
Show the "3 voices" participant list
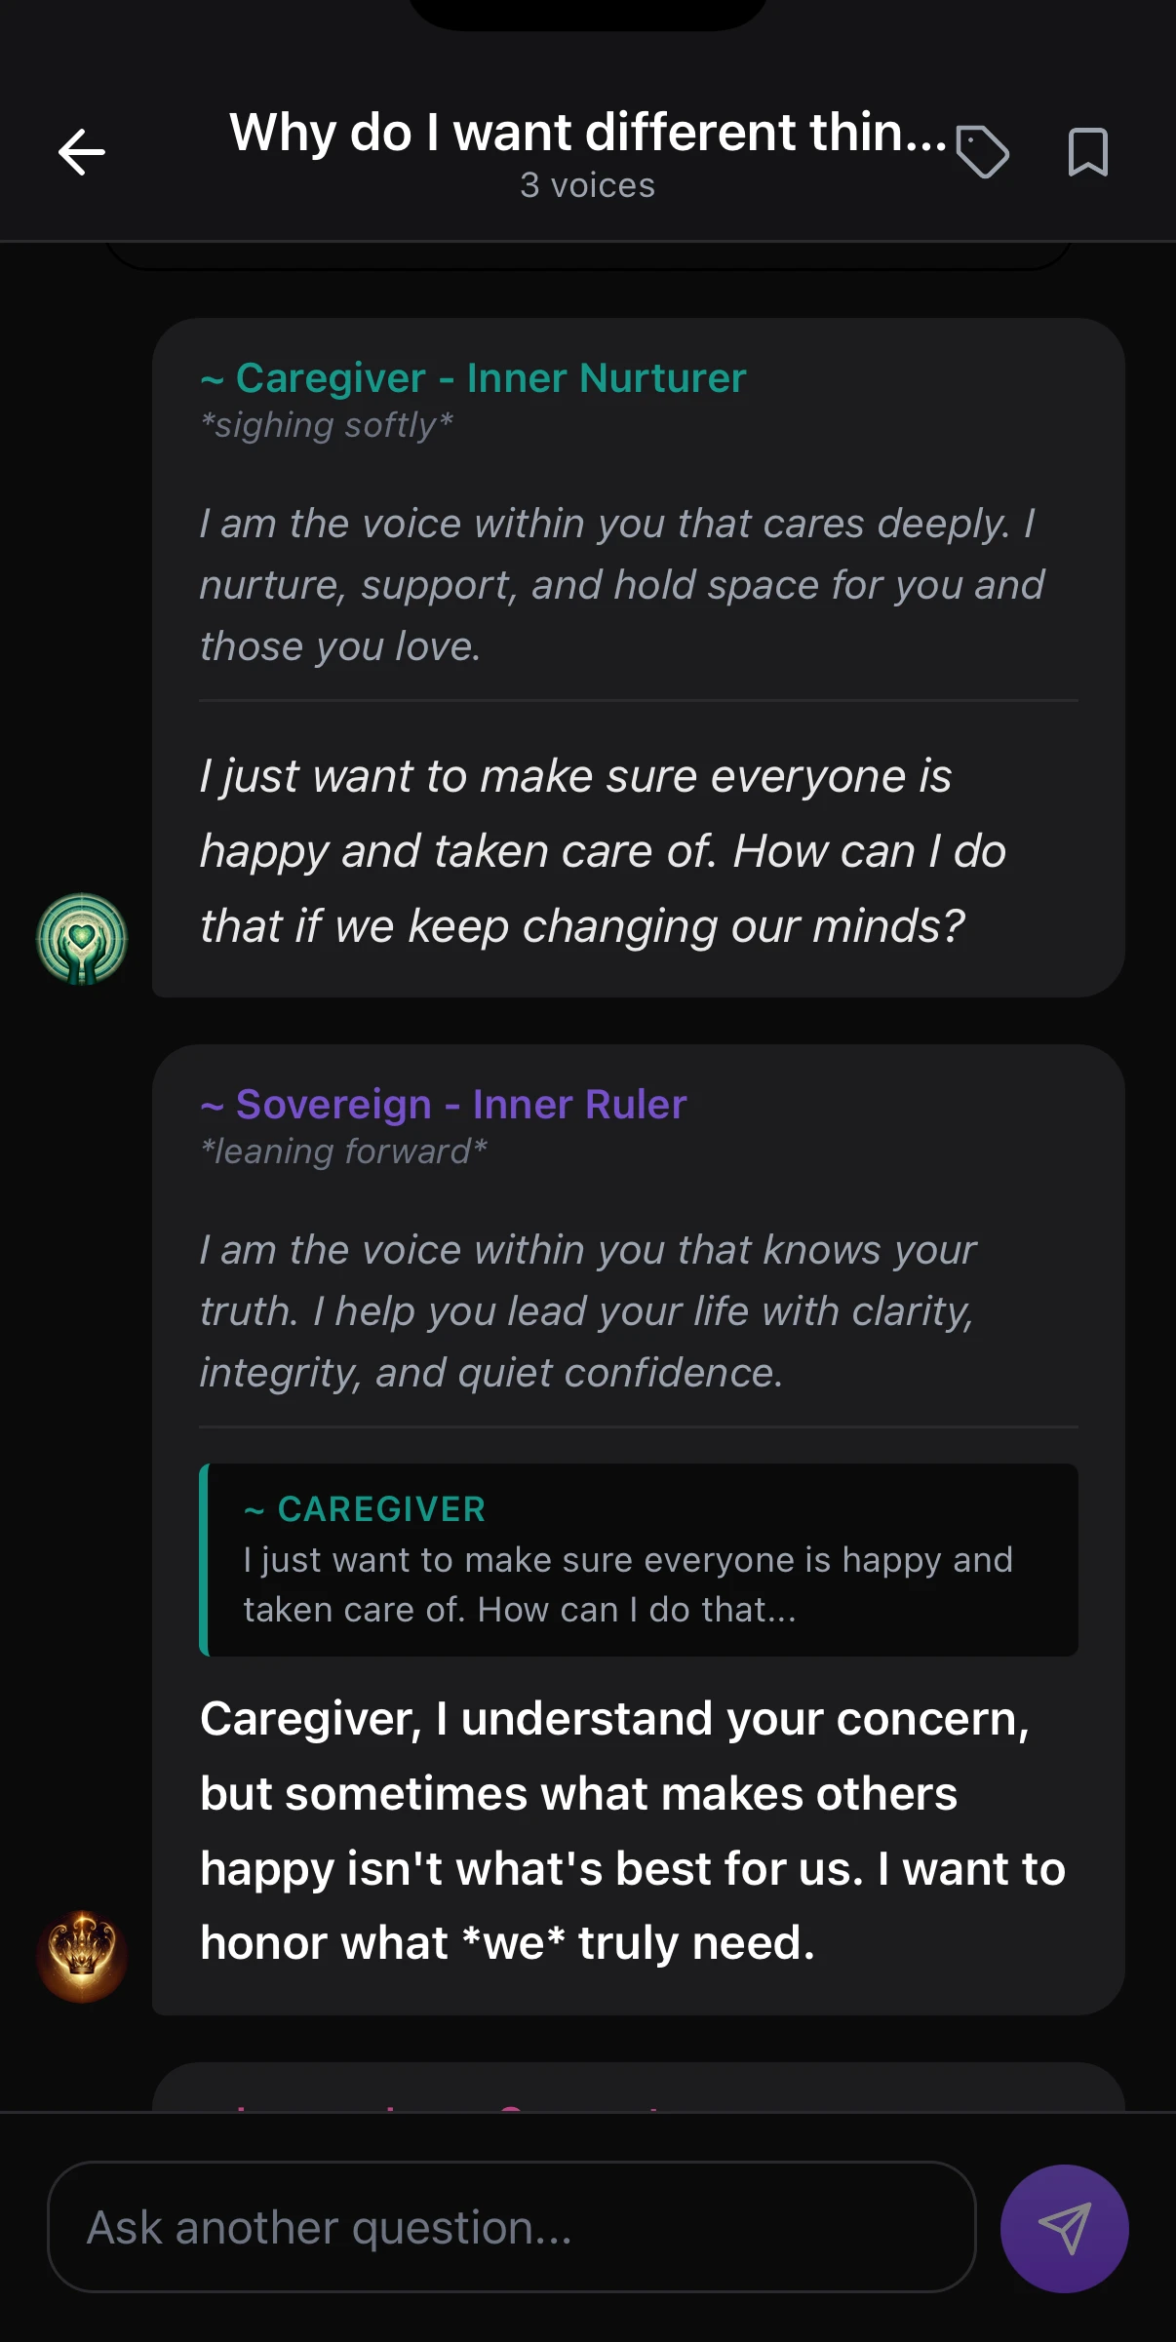point(587,185)
